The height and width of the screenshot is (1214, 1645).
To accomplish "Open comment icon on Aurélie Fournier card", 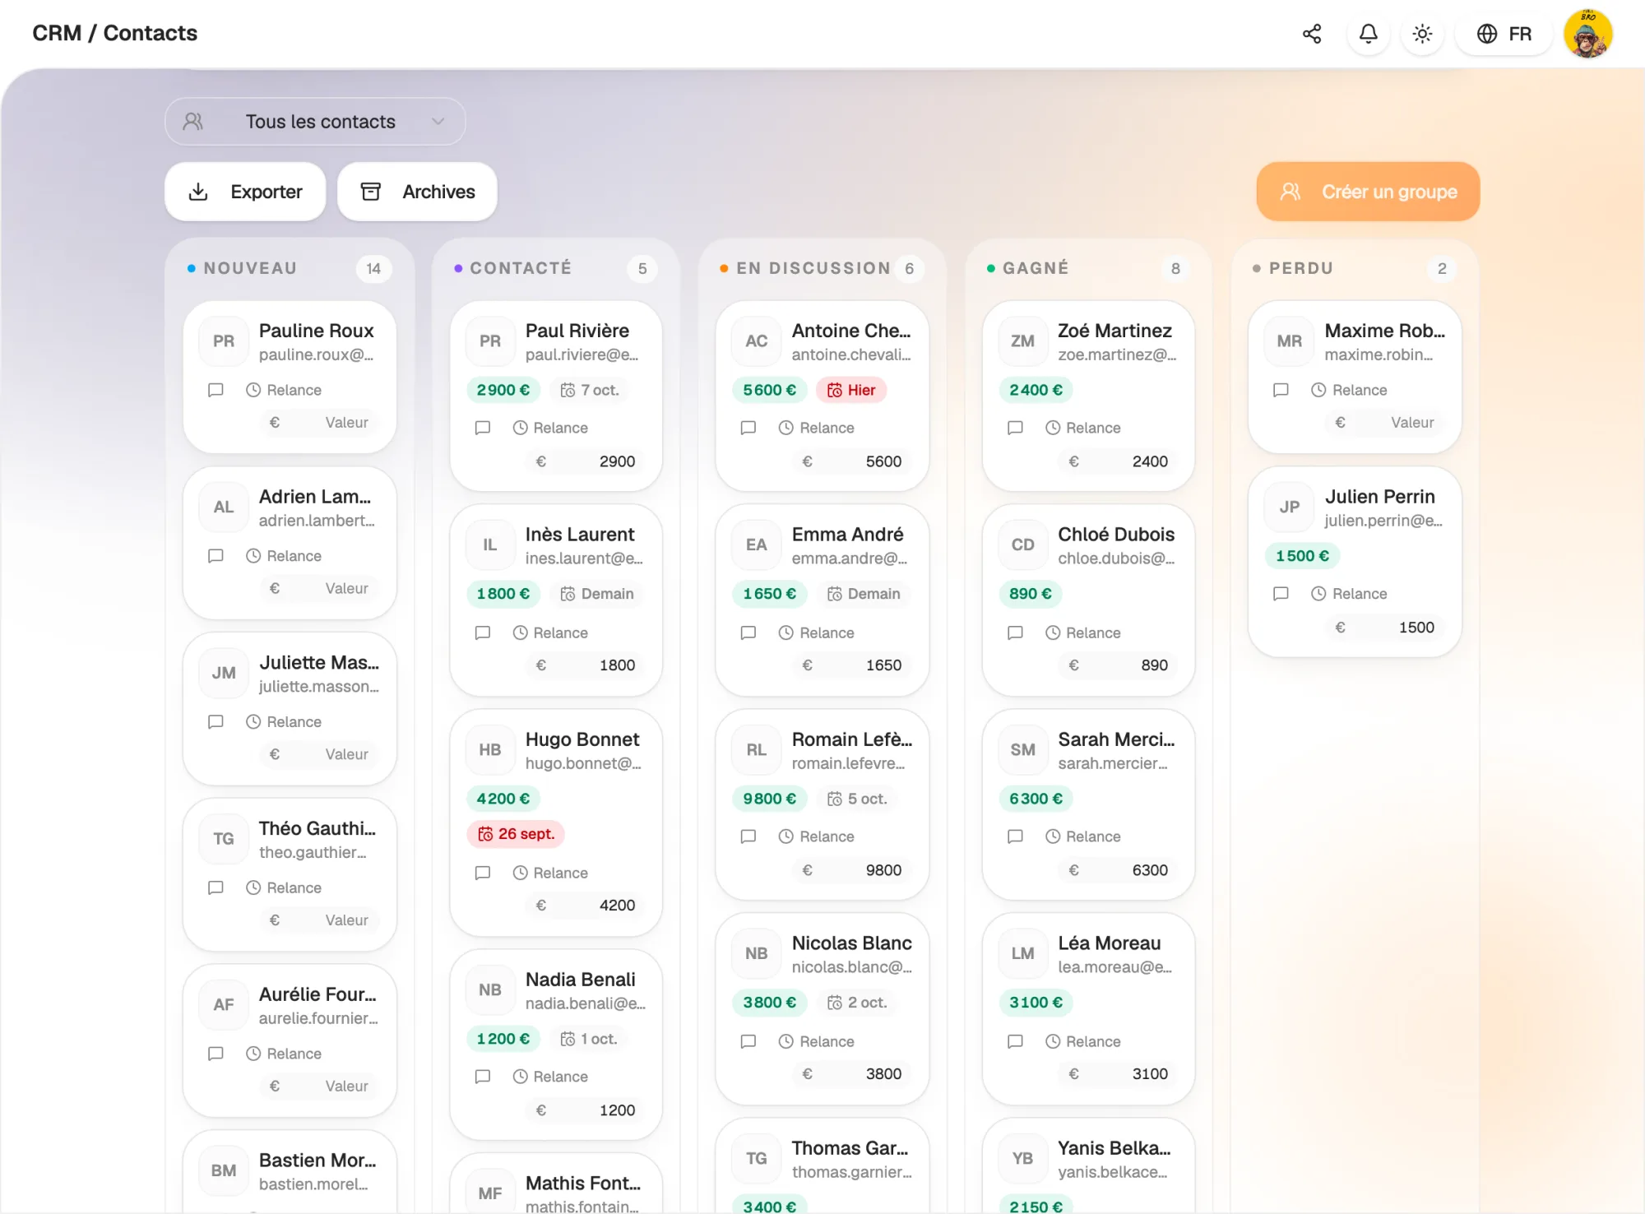I will click(x=215, y=1054).
